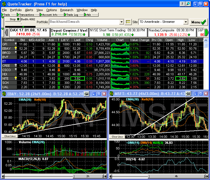Click the Nasdaq Composite ticker box
Image resolution: width=210 pixels, height=180 pixels.
172,33
